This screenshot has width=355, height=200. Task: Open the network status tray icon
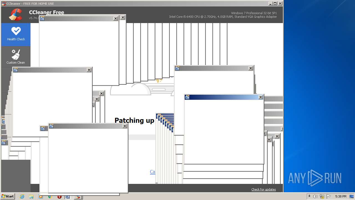click(x=322, y=196)
